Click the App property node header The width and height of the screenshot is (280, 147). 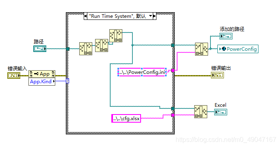pos(42,74)
